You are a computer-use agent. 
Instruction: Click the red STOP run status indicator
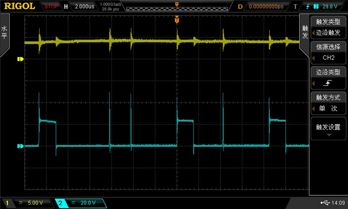(51, 7)
